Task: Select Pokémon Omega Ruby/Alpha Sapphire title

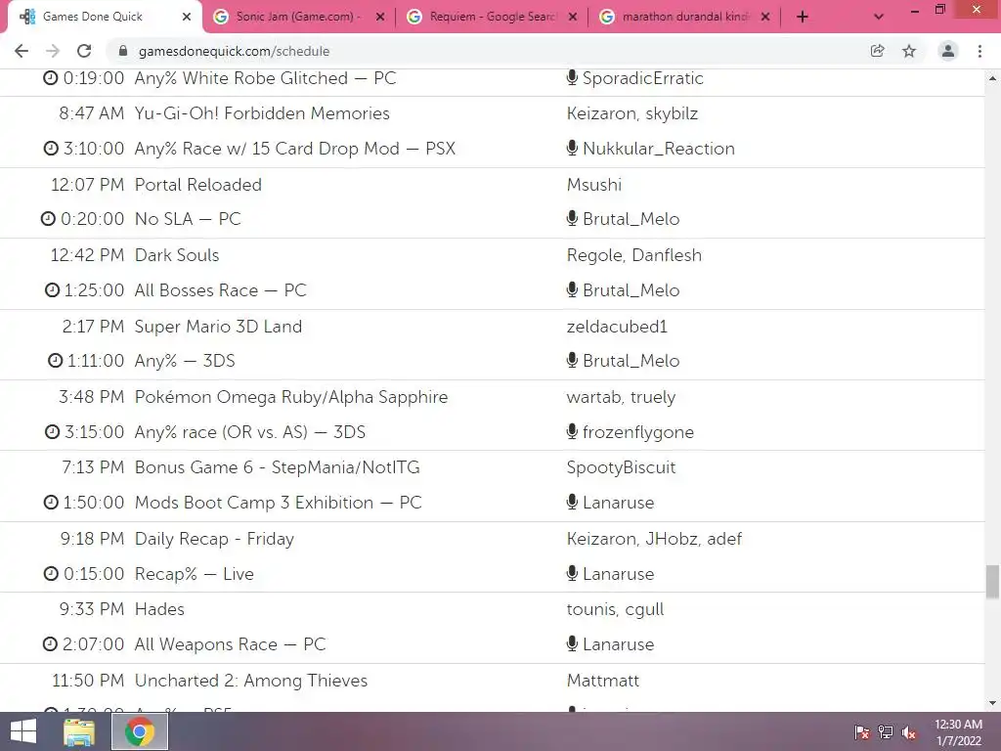Action: click(291, 397)
